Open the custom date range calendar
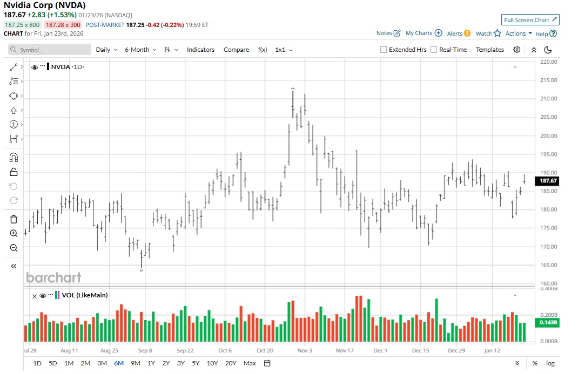 [x=267, y=363]
